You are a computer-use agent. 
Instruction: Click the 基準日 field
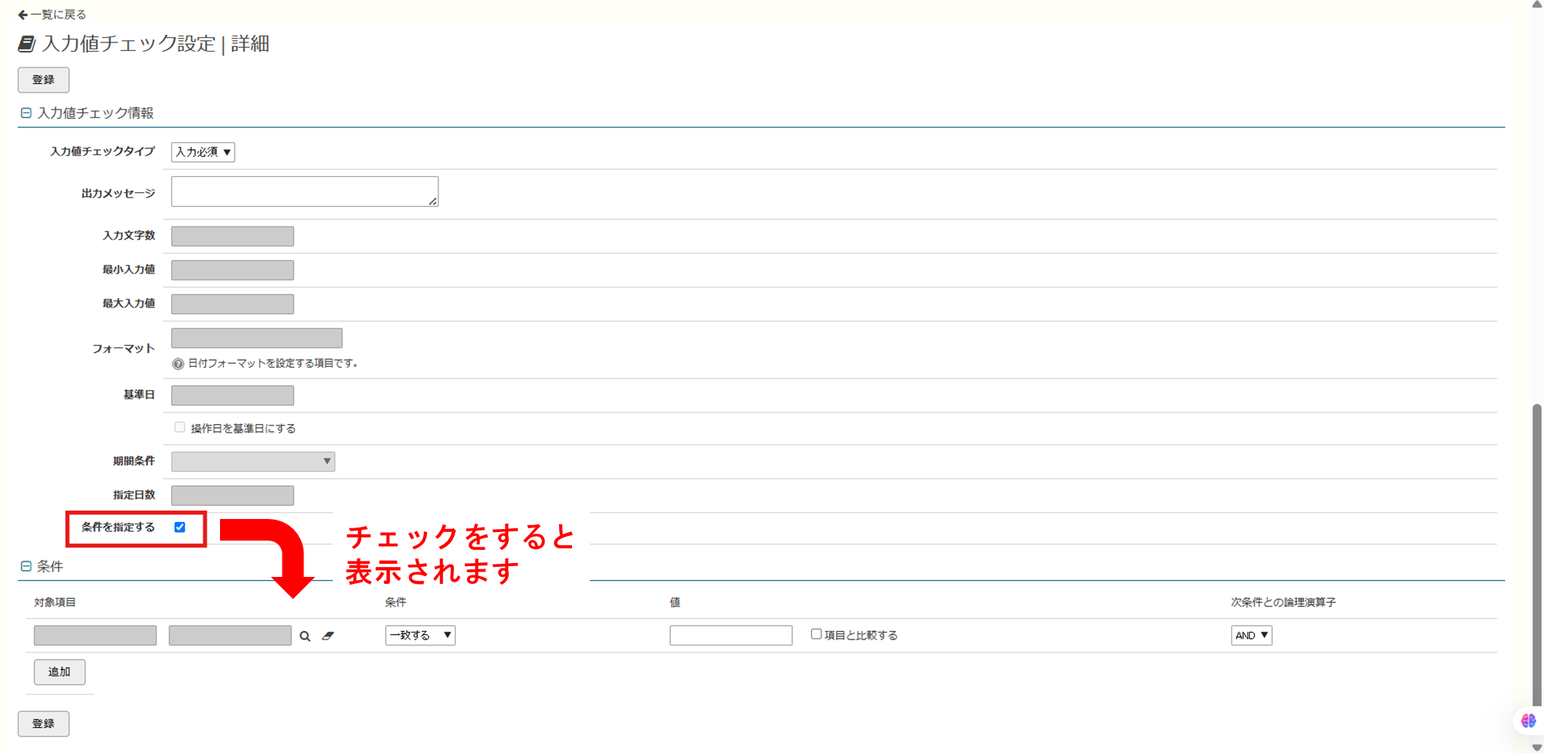tap(232, 395)
